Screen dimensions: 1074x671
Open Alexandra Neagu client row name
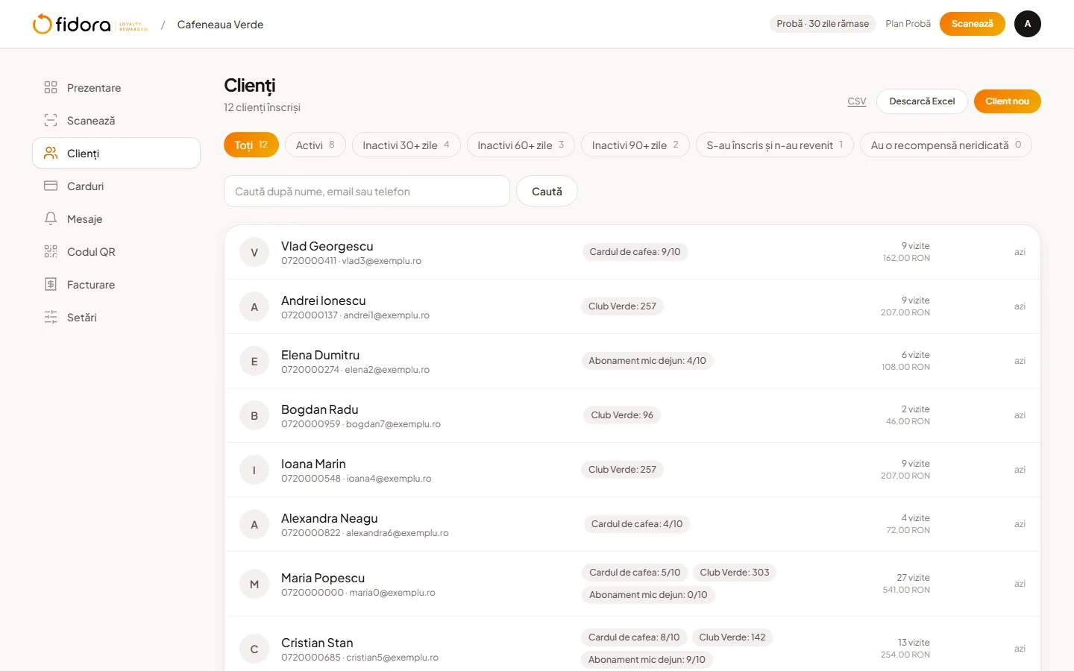[330, 518]
